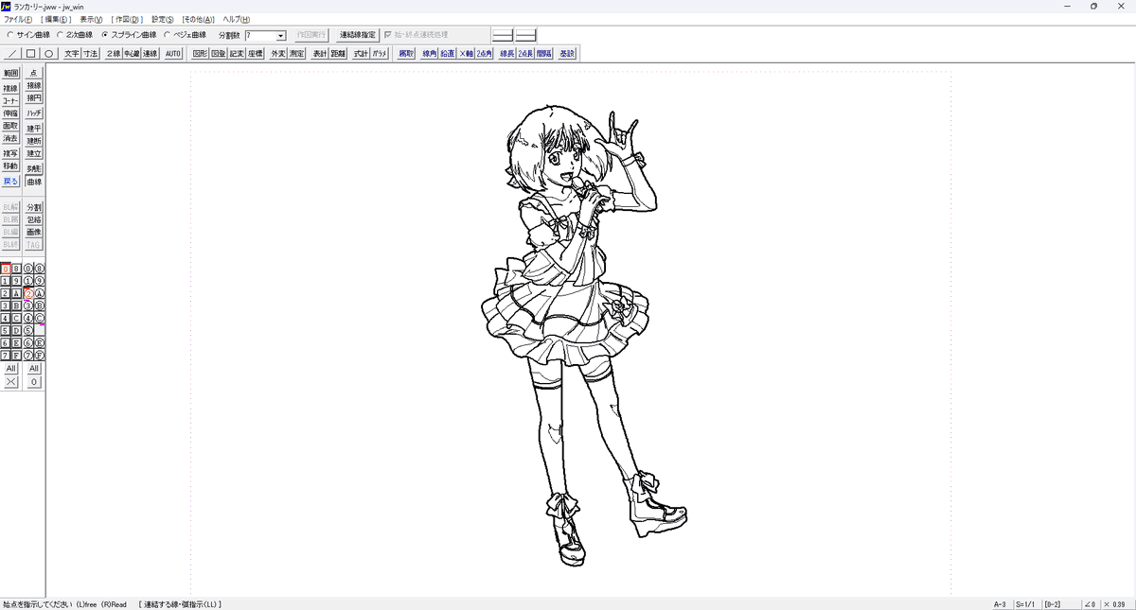Click the A-3 paper size in status bar
This screenshot has height=610, width=1136.
click(1000, 603)
